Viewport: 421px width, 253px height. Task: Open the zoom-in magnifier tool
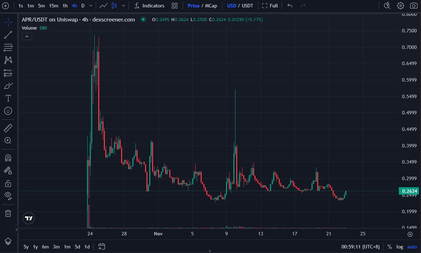(x=8, y=140)
